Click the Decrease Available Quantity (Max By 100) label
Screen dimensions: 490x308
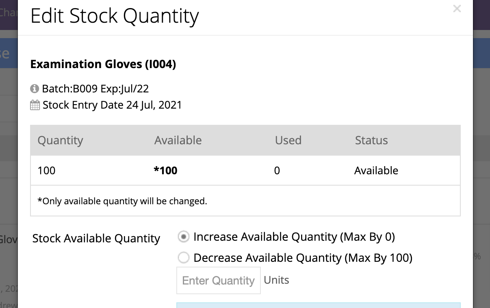303,258
